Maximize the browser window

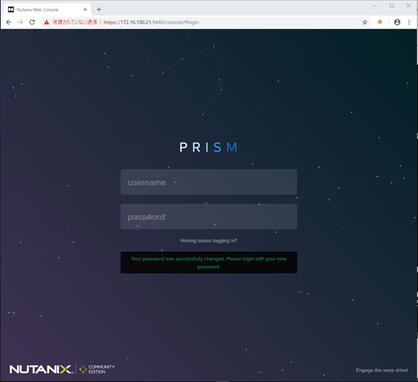click(x=392, y=6)
